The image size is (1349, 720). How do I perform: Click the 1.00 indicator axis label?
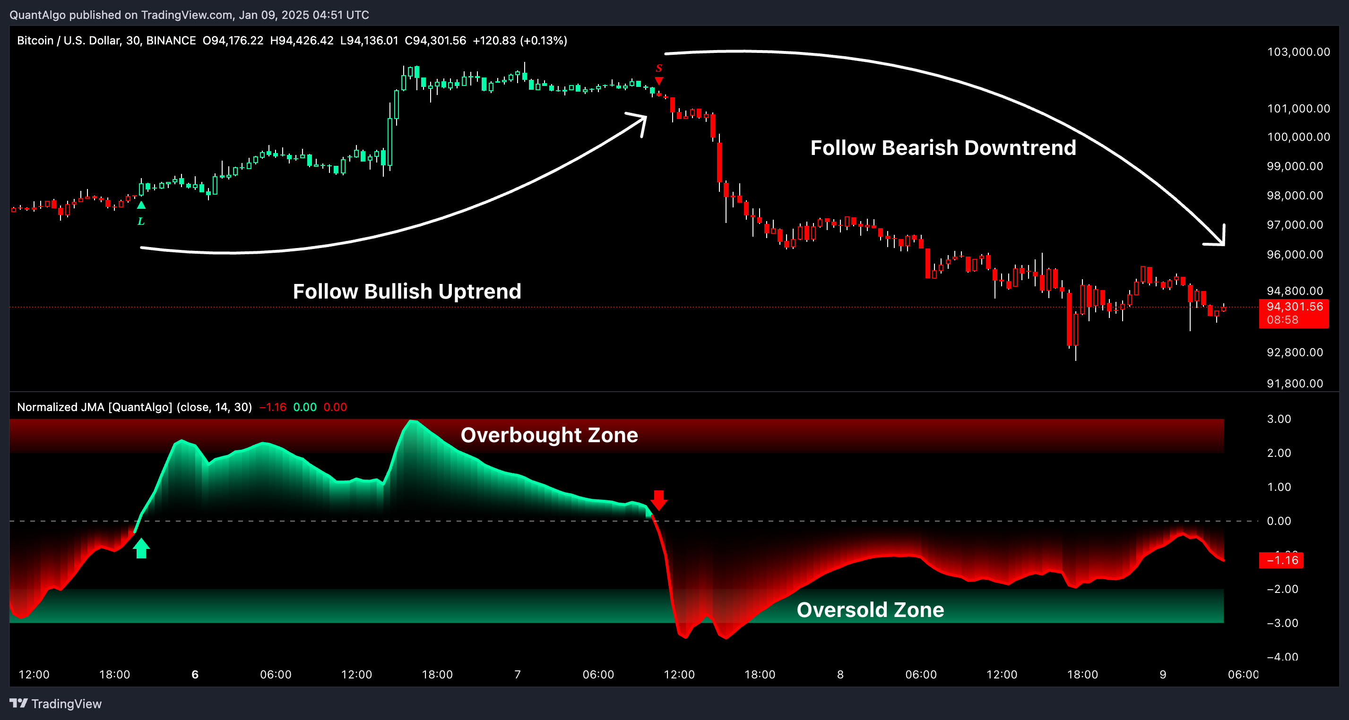pyautogui.click(x=1279, y=487)
